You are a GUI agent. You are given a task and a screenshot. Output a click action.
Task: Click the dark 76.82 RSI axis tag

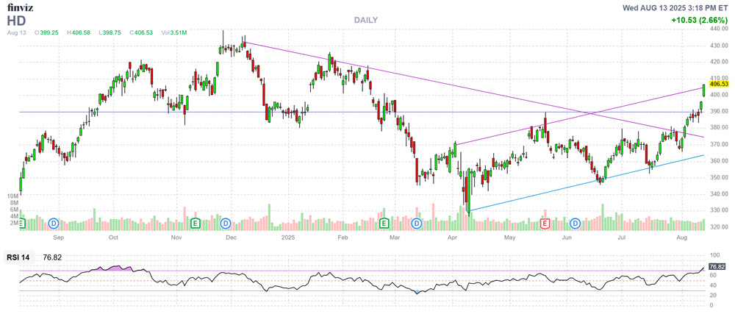coord(717,266)
